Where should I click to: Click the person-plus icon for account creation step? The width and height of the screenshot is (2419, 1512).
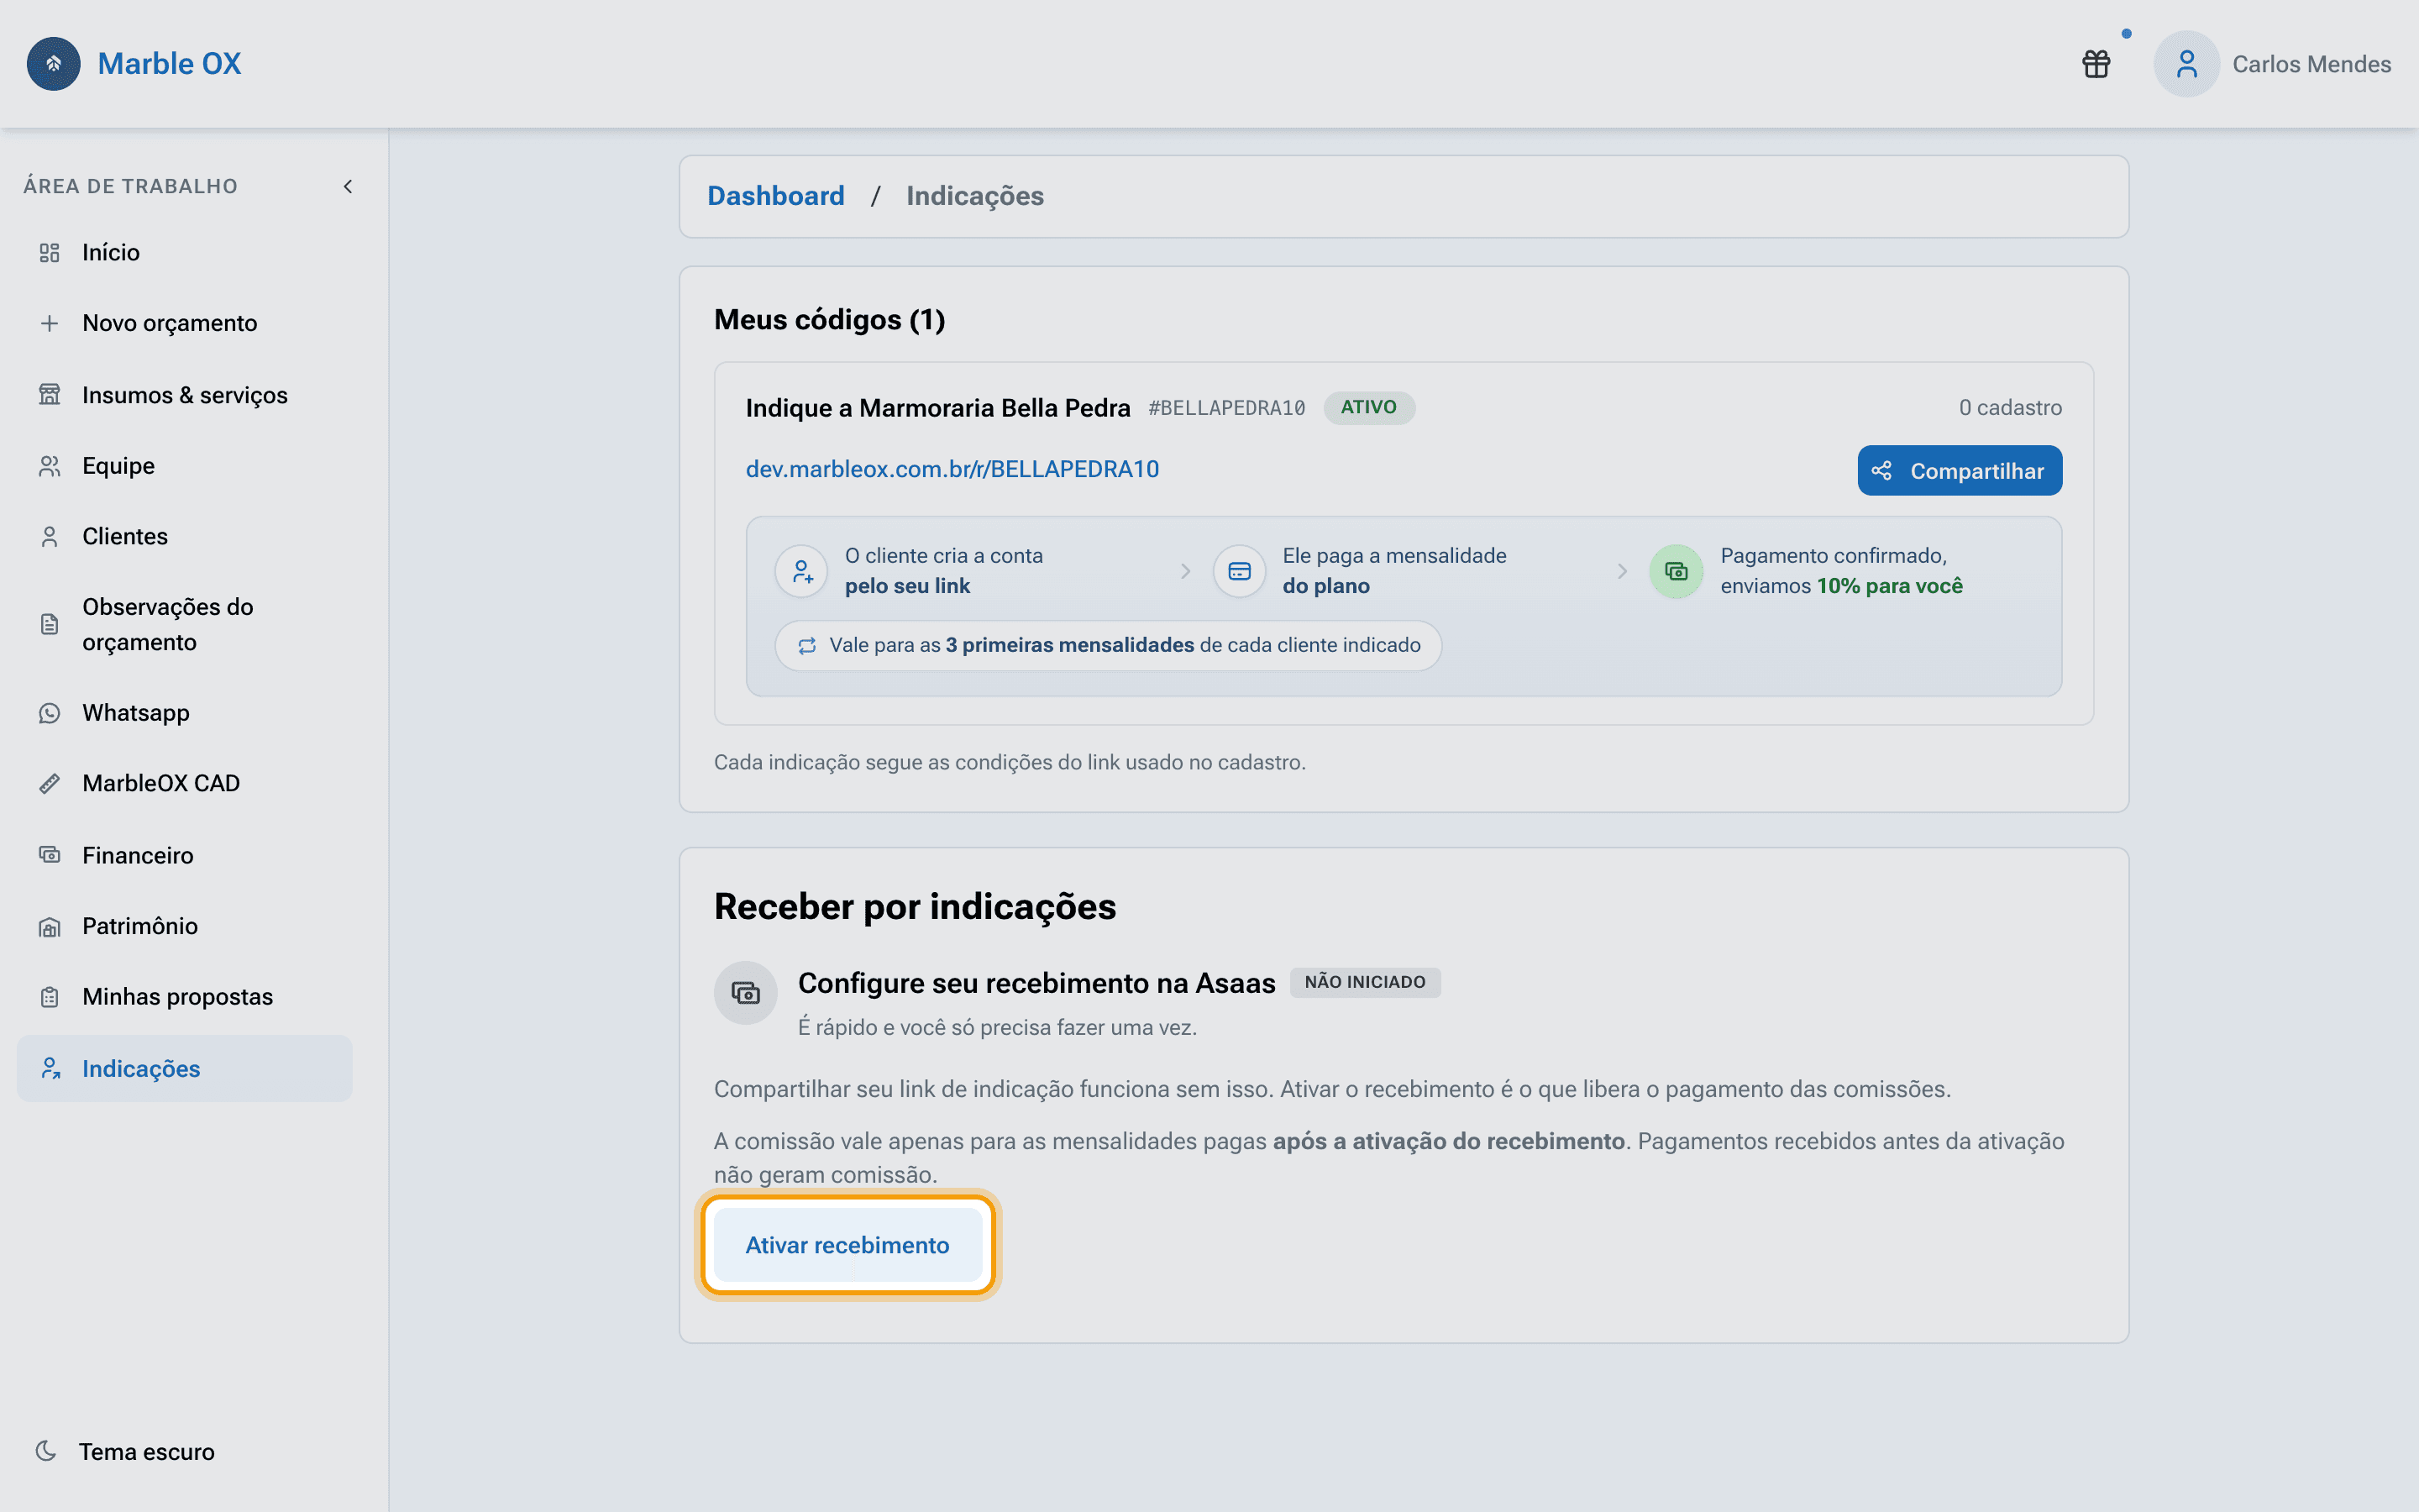801,571
